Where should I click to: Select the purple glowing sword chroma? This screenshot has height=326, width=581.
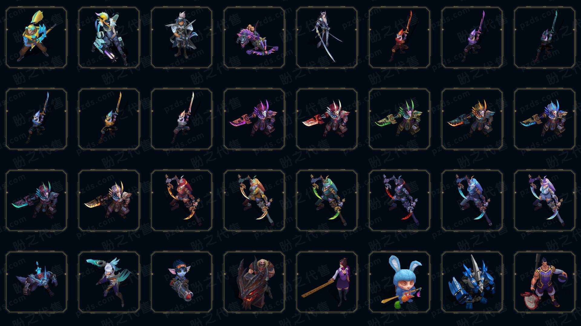click(x=472, y=37)
